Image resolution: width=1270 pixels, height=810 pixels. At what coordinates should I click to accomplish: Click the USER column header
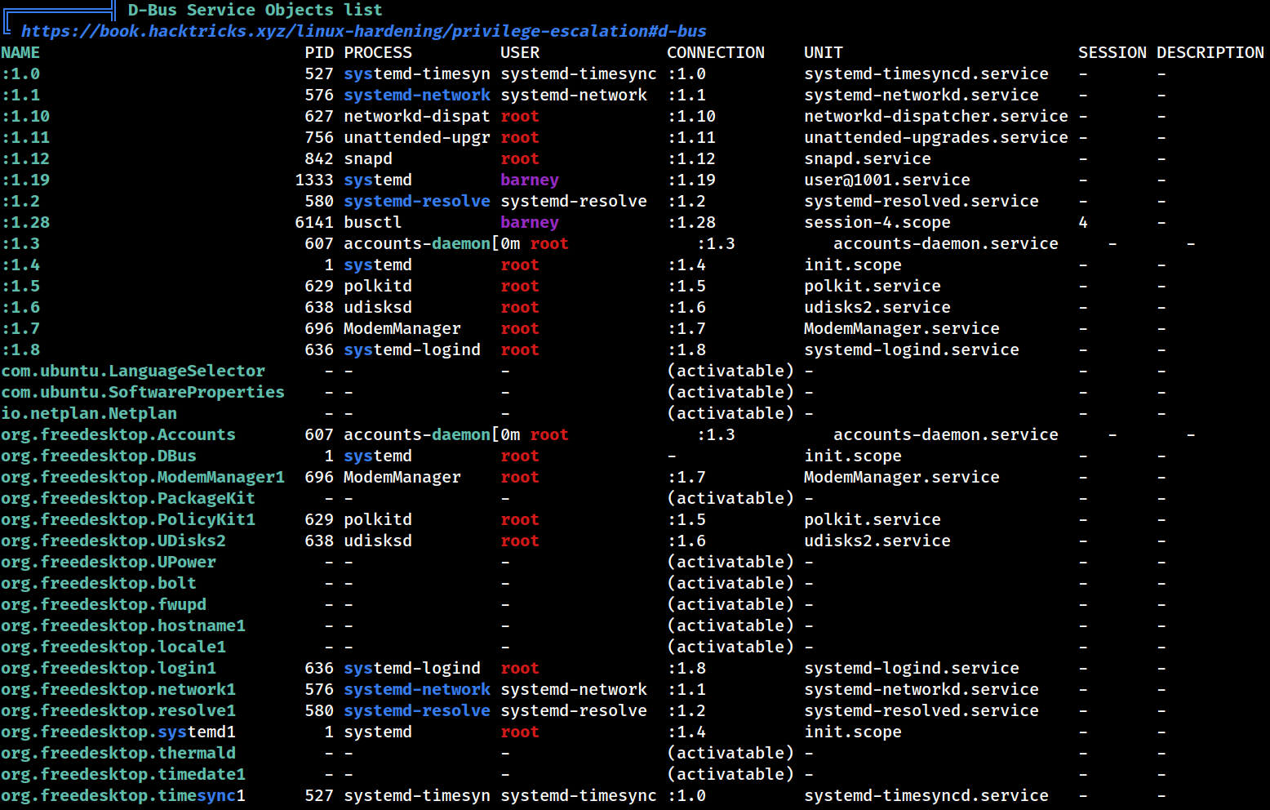point(520,52)
